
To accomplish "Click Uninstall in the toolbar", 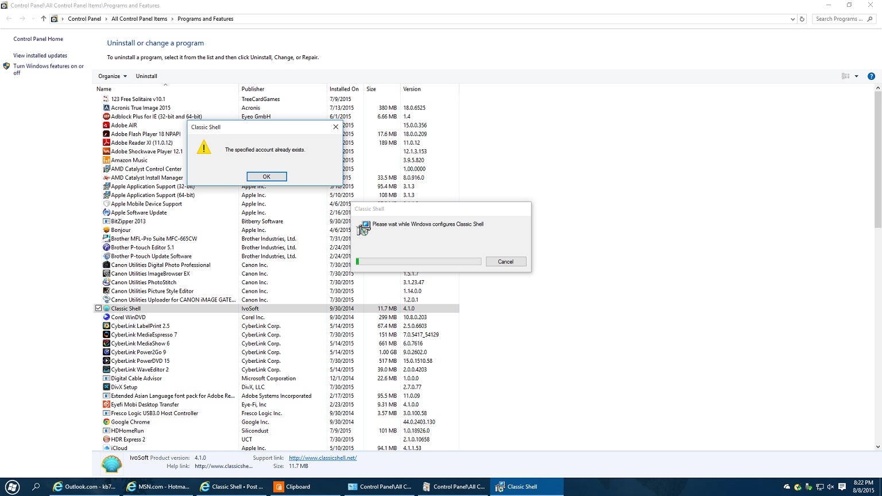I will 146,76.
